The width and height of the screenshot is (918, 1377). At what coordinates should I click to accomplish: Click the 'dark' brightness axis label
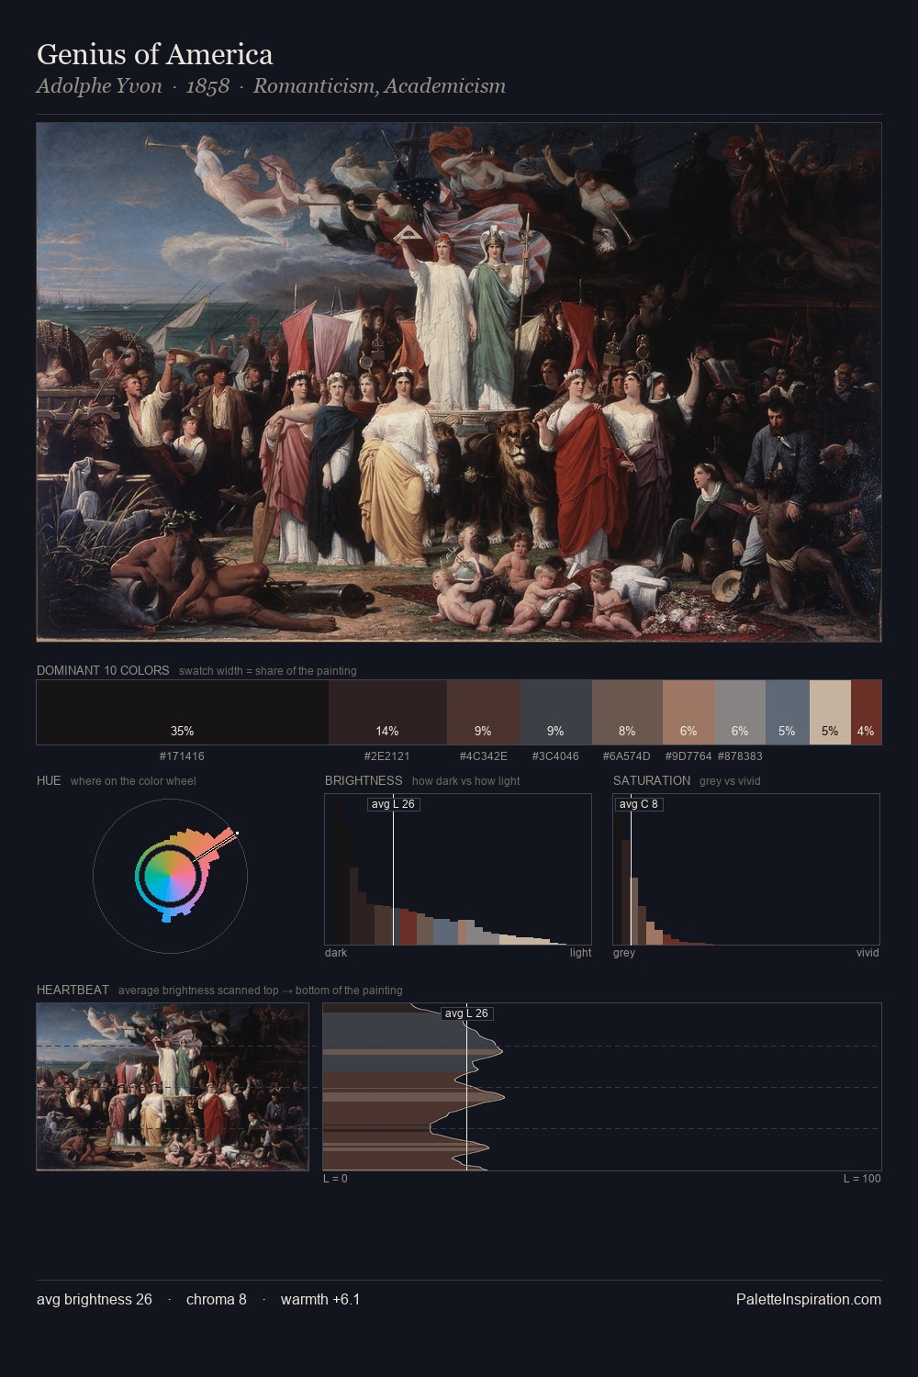(336, 953)
